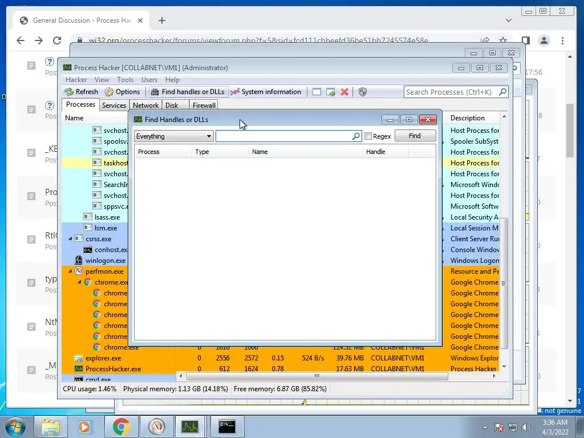Sort by the Handle column header

point(386,152)
